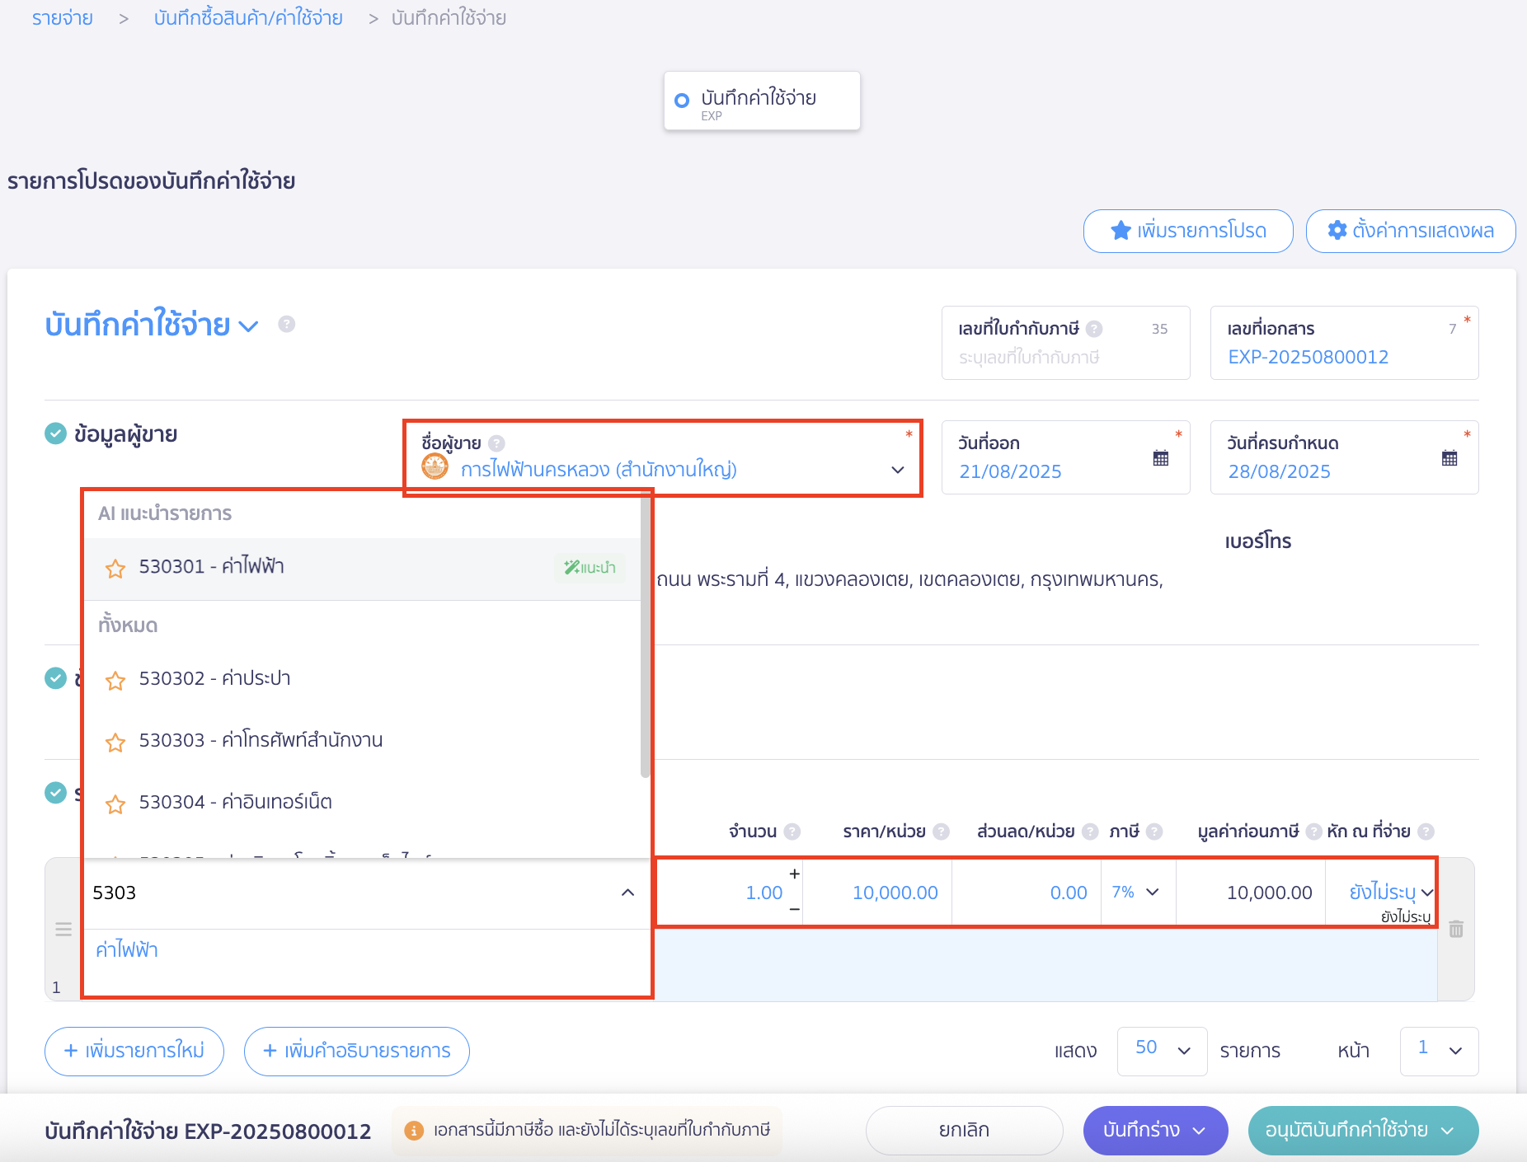Go to บันทึกซื้อสินค้า/ค่าใช้จ่าย in breadcrumb
Viewport: 1527px width, 1162px height.
[x=247, y=17]
